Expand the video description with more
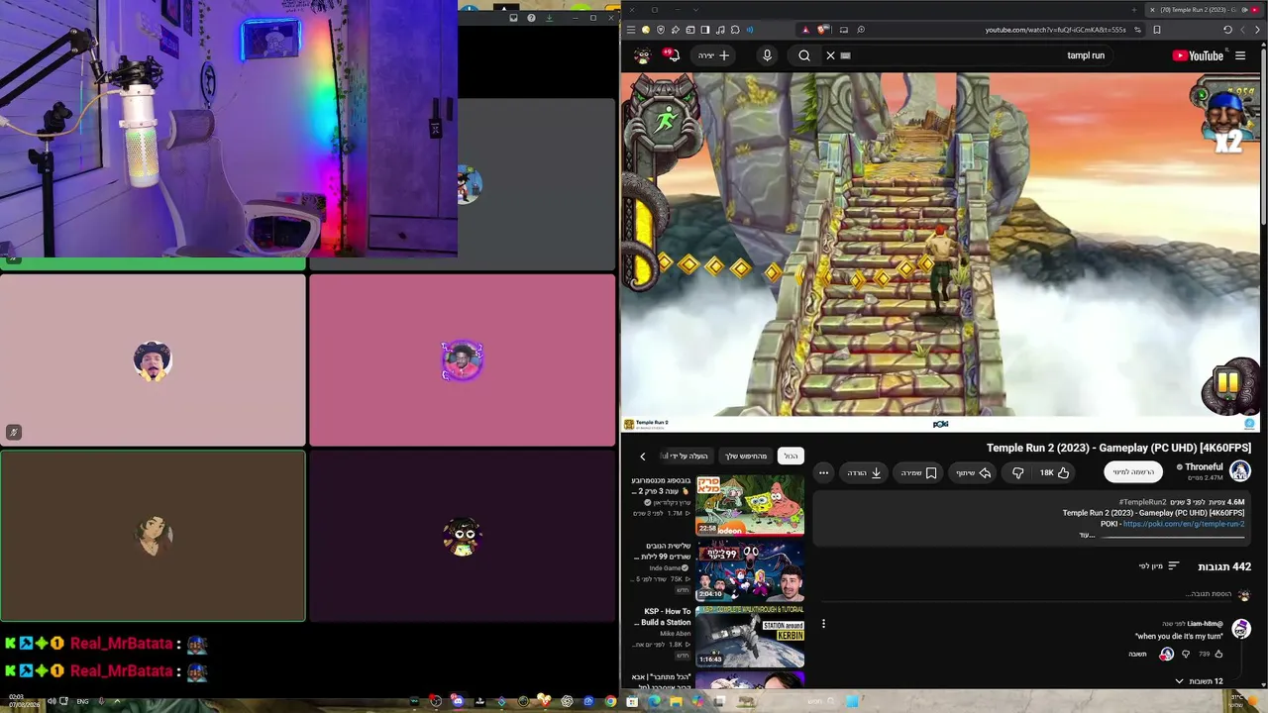This screenshot has height=713, width=1268. pos(1087,535)
